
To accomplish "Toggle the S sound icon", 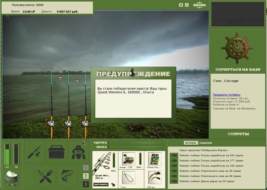I will [x=187, y=5].
